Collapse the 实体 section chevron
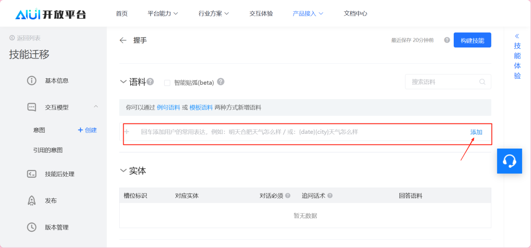The width and height of the screenshot is (531, 248). click(x=123, y=171)
